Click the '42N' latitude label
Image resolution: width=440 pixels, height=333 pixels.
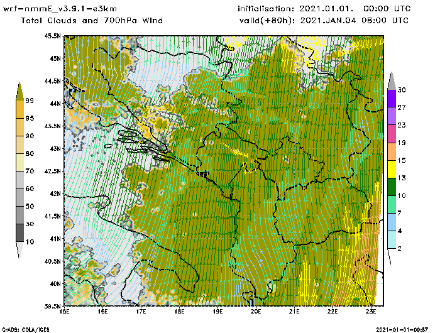(x=55, y=194)
